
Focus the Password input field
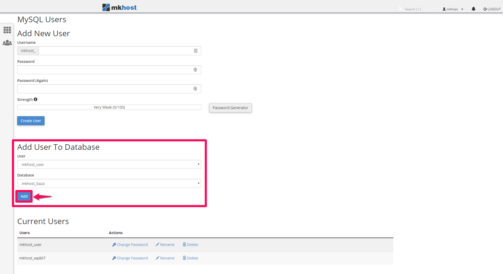(x=109, y=70)
